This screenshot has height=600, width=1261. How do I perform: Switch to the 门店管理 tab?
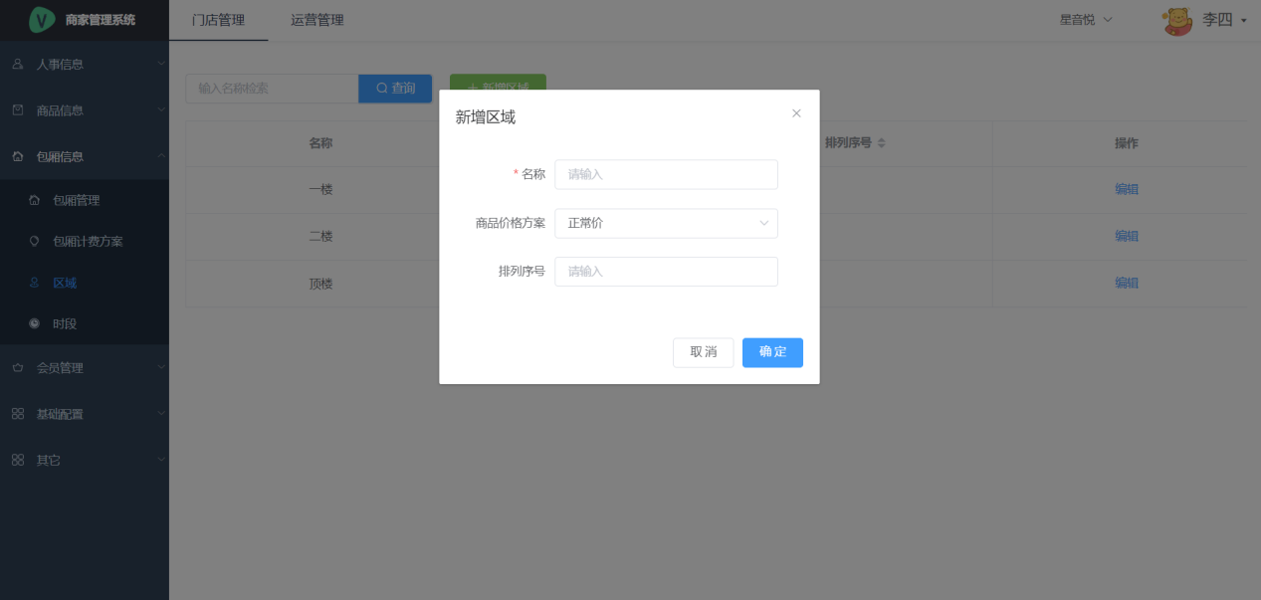(x=218, y=20)
